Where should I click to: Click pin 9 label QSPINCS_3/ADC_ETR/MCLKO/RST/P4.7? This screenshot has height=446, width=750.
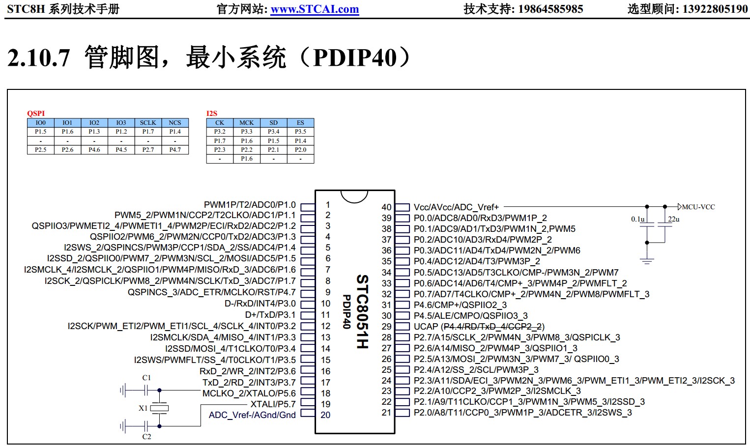211,292
